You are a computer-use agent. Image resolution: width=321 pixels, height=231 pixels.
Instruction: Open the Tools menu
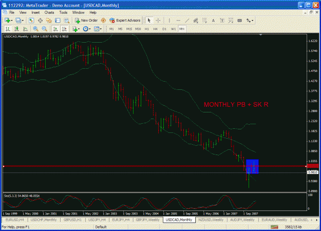(x=63, y=12)
